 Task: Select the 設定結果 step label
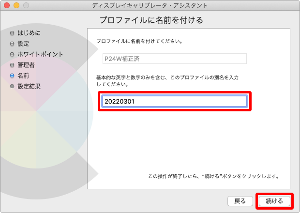pos(29,86)
